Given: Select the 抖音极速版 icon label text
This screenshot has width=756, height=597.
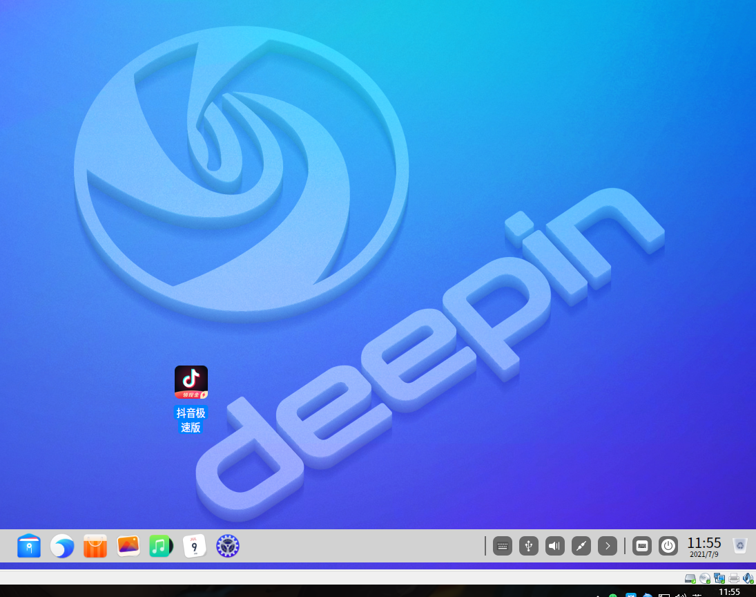Looking at the screenshot, I should click(191, 420).
